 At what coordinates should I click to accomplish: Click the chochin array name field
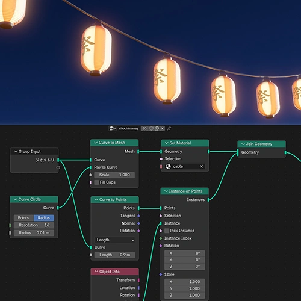(x=129, y=128)
